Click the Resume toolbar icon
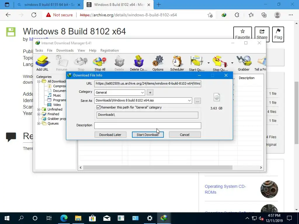The image size is (299, 224). [x=62, y=63]
